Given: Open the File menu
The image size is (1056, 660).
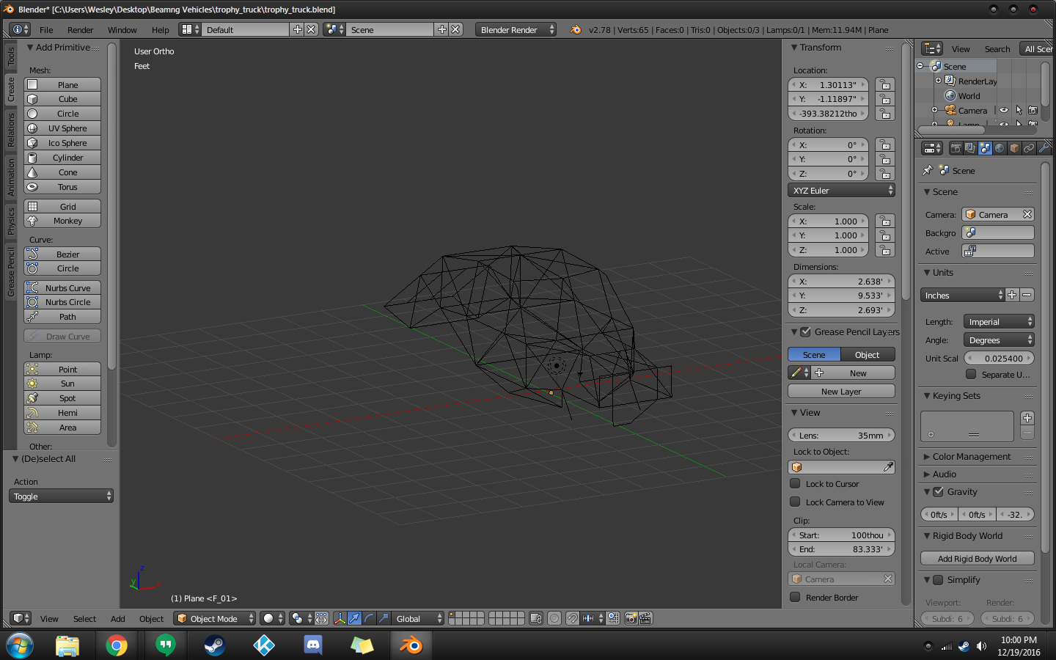Looking at the screenshot, I should 46,30.
